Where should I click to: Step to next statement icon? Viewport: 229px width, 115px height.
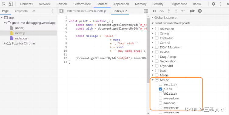tap(183, 11)
